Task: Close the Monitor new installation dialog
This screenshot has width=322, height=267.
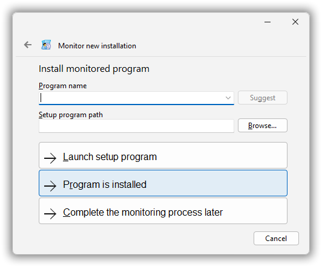Action: pos(295,22)
